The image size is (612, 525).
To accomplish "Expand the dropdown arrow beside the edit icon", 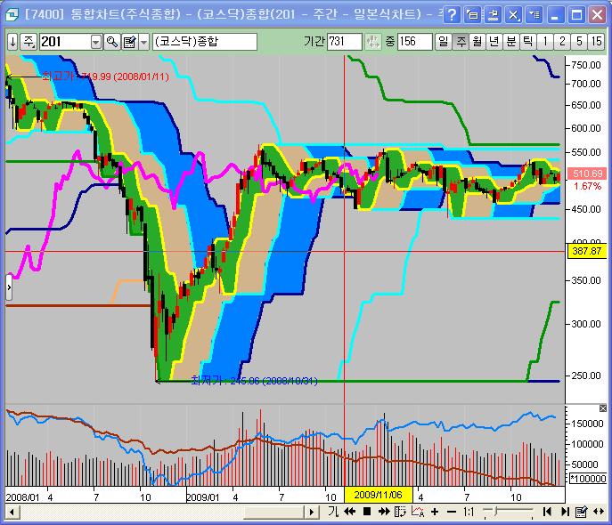I will (x=143, y=42).
